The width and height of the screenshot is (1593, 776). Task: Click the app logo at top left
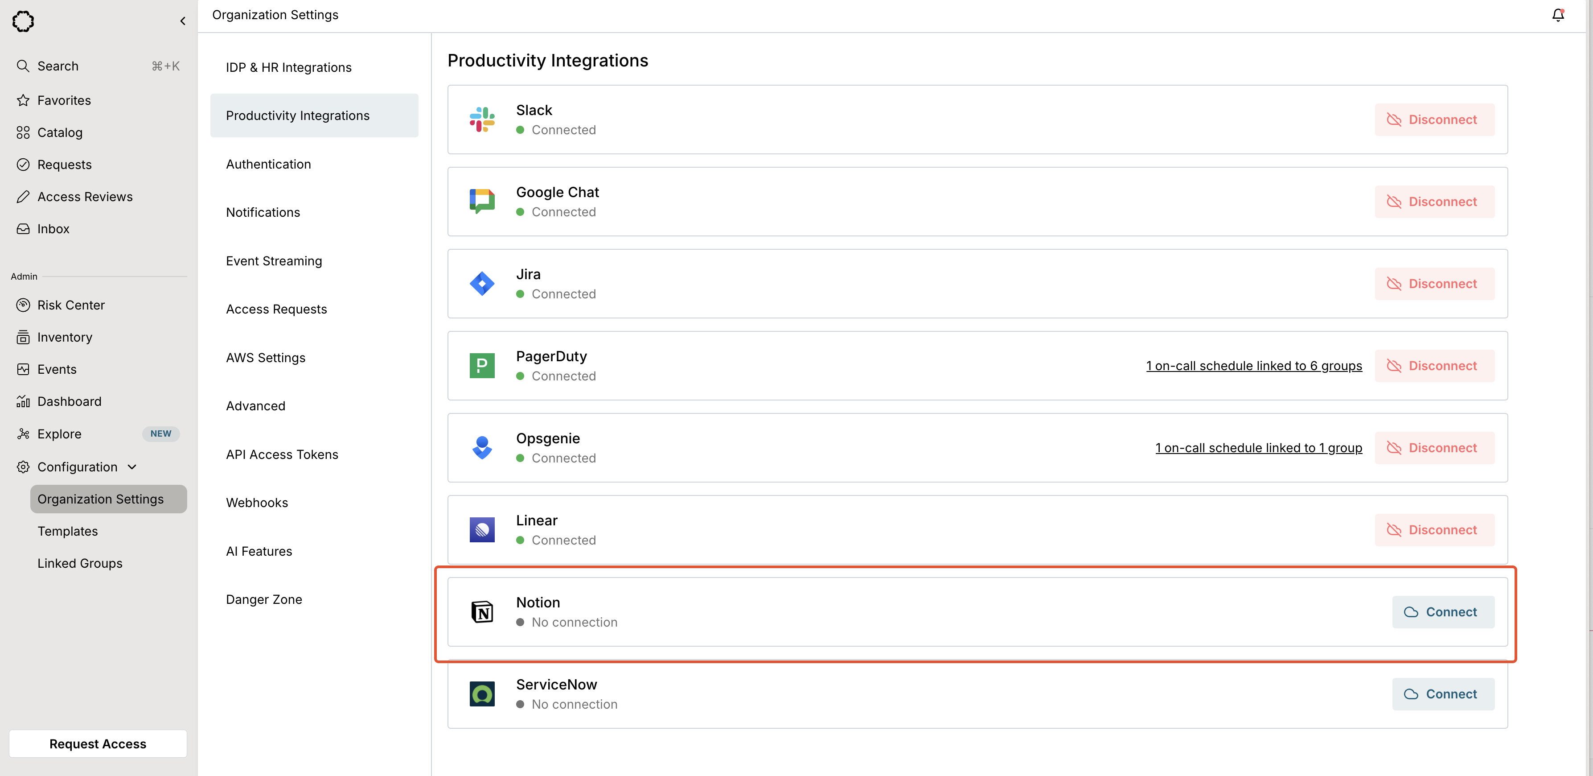23,21
